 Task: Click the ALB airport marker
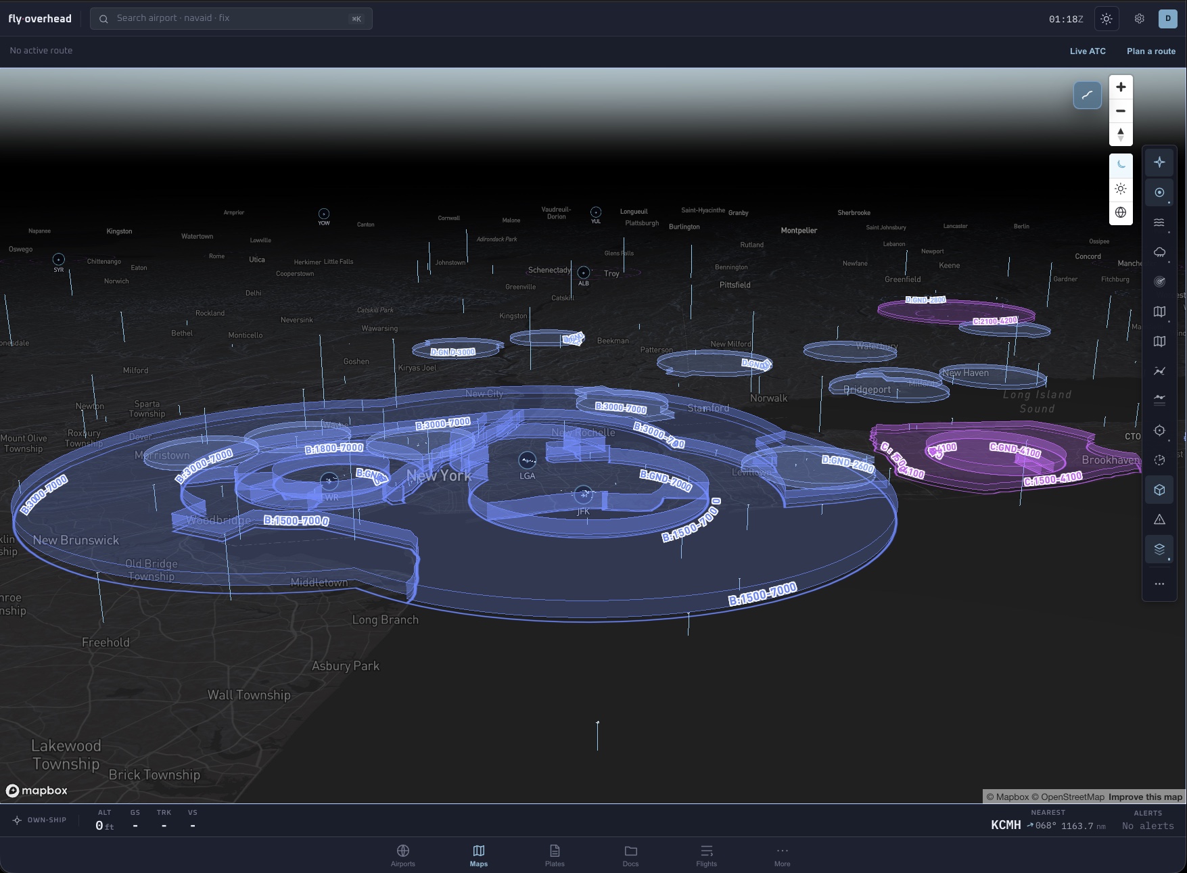tap(584, 273)
